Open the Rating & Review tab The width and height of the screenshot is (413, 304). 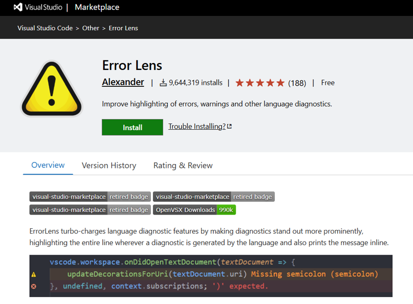pyautogui.click(x=183, y=165)
